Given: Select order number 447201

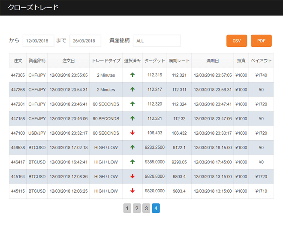Looking at the screenshot, I should (x=18, y=104).
